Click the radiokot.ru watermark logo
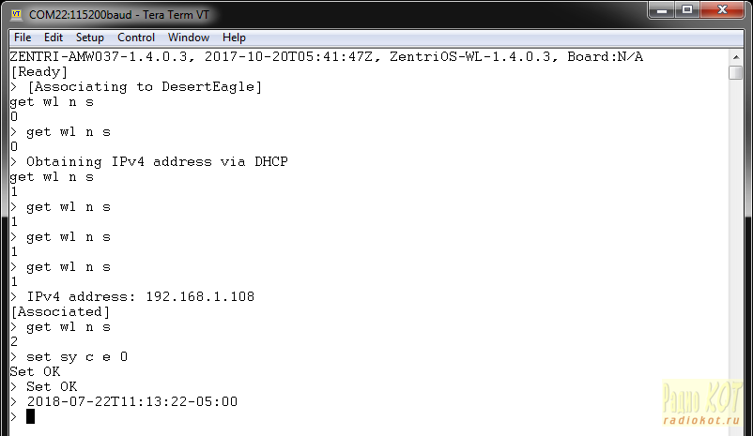753x436 pixels. pyautogui.click(x=701, y=403)
